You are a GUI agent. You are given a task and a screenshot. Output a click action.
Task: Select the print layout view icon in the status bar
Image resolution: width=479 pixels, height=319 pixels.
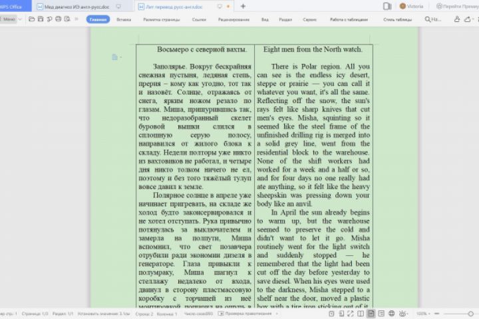(x=371, y=314)
